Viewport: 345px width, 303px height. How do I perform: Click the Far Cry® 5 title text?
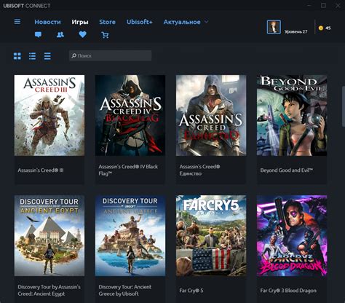pyautogui.click(x=191, y=291)
